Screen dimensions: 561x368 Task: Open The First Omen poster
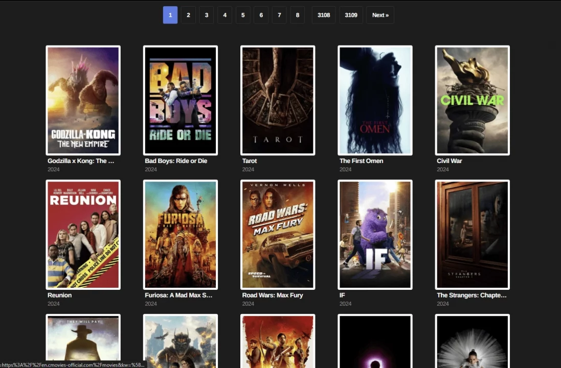pyautogui.click(x=375, y=100)
